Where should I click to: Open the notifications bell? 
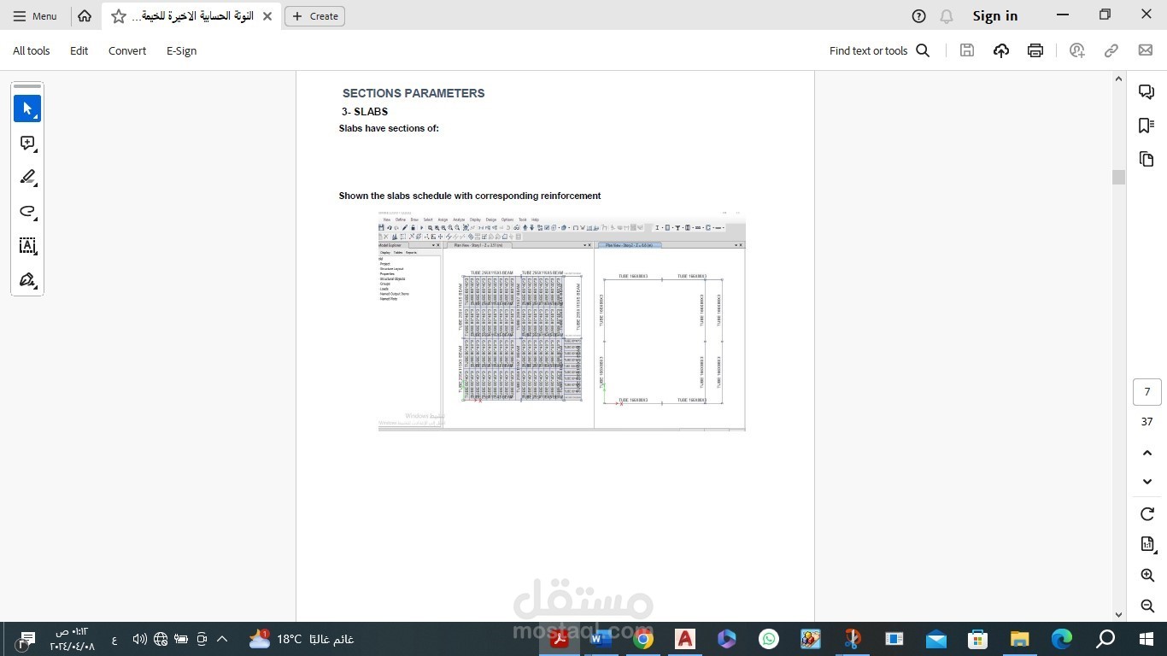tap(946, 15)
